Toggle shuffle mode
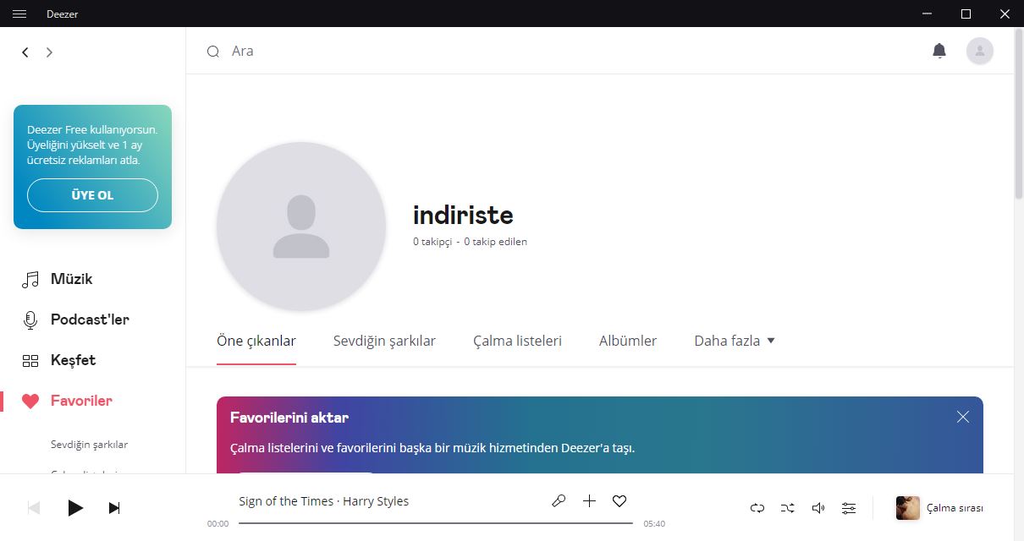Screen dimensions: 1024x541 pos(788,508)
